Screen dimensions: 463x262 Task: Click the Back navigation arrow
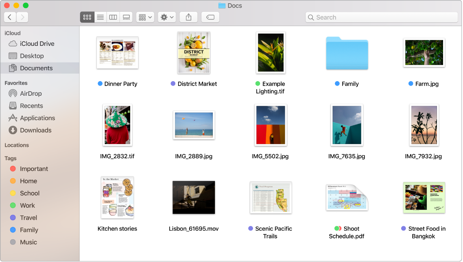click(x=9, y=17)
